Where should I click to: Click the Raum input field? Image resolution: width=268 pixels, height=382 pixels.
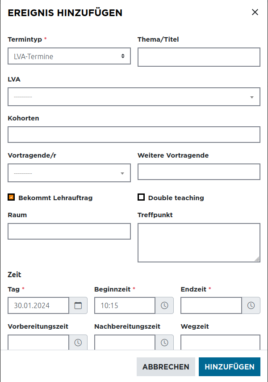click(x=69, y=231)
